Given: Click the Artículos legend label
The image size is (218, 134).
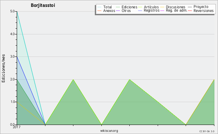Looking at the screenshot, I should (x=151, y=7).
